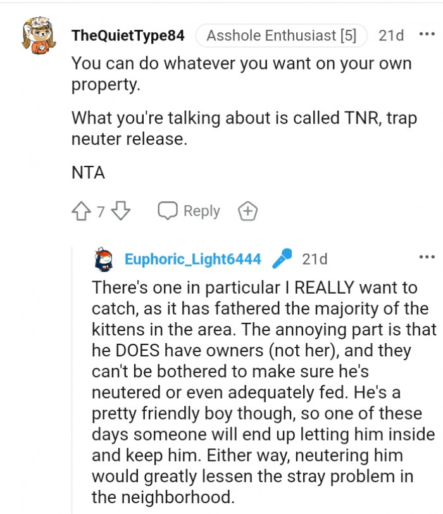Open the Euphoric_Light6444 username profile link

(x=192, y=259)
